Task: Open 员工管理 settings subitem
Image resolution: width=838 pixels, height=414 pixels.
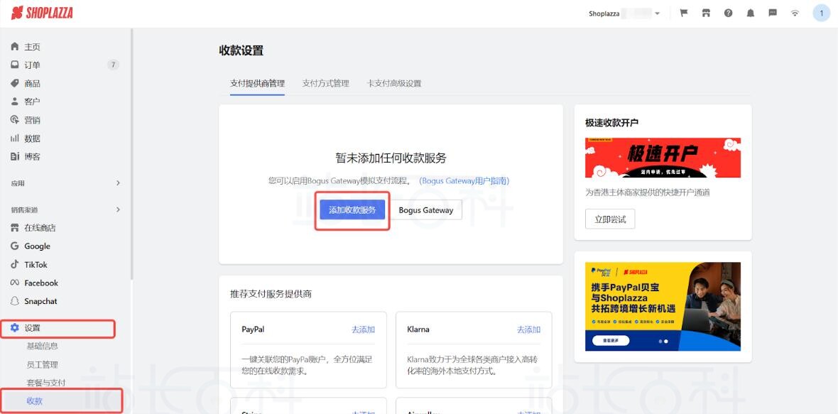Action: coord(42,364)
